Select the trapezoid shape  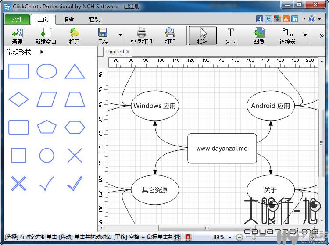[75, 99]
